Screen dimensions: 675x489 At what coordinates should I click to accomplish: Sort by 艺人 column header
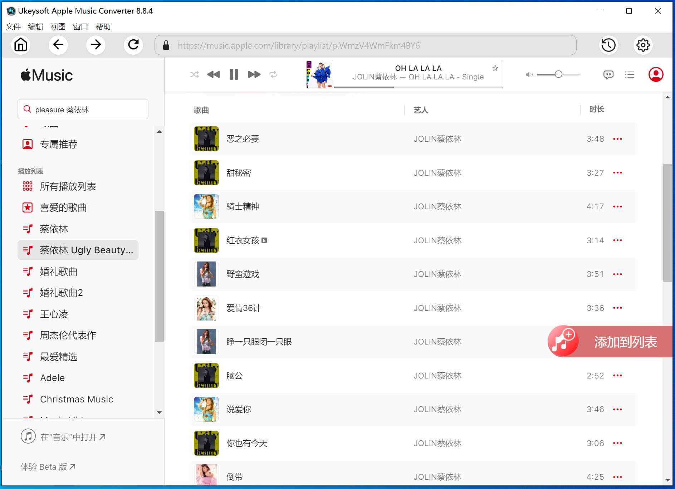pos(421,110)
